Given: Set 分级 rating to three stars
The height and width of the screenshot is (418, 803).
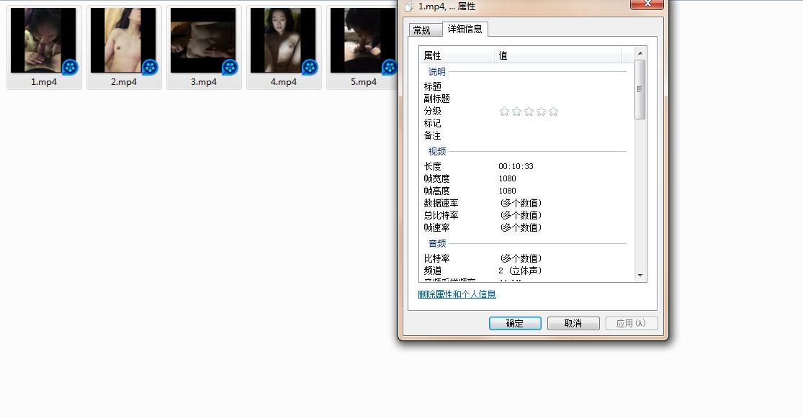Looking at the screenshot, I should 529,112.
